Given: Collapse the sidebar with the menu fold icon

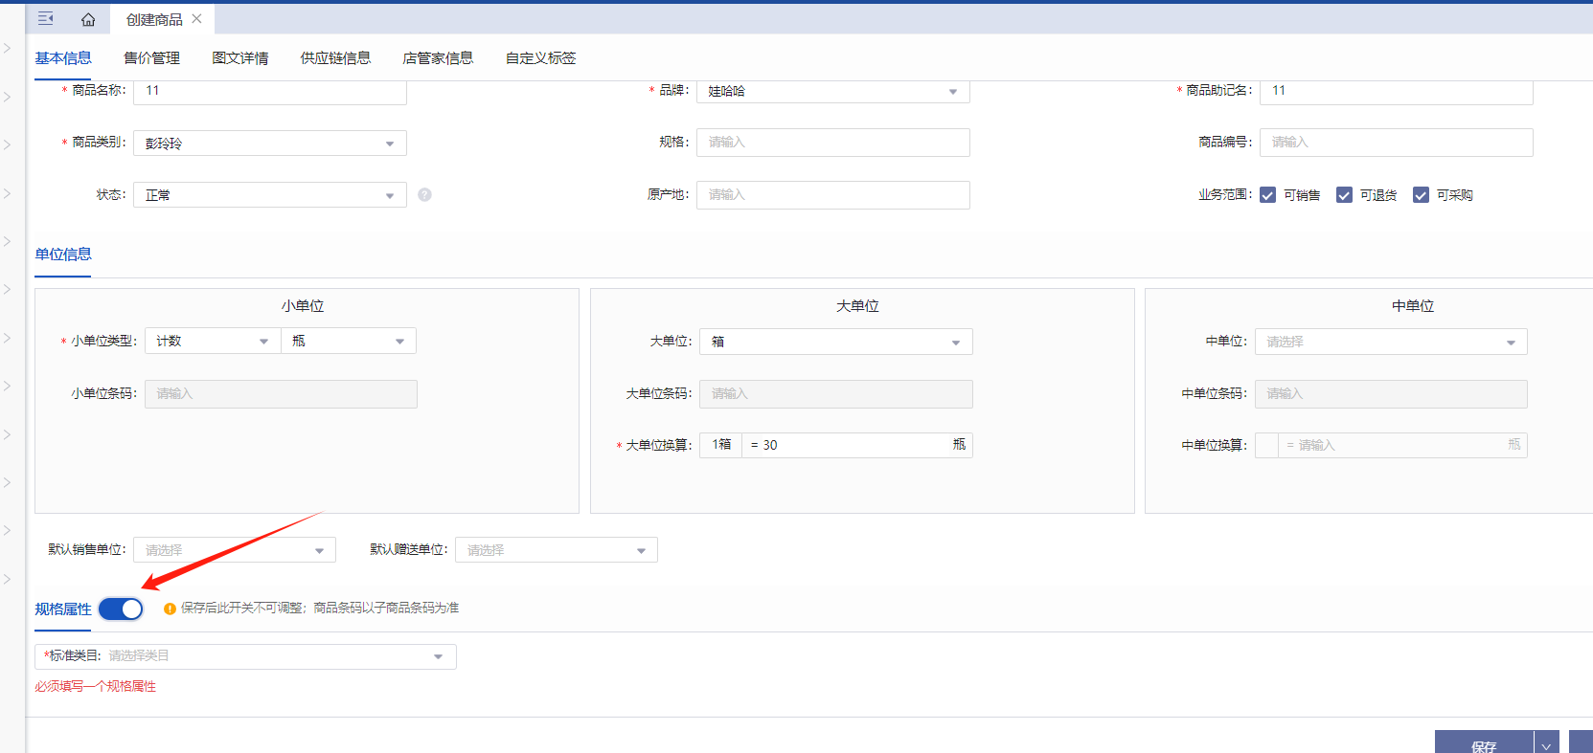Looking at the screenshot, I should pyautogui.click(x=45, y=19).
